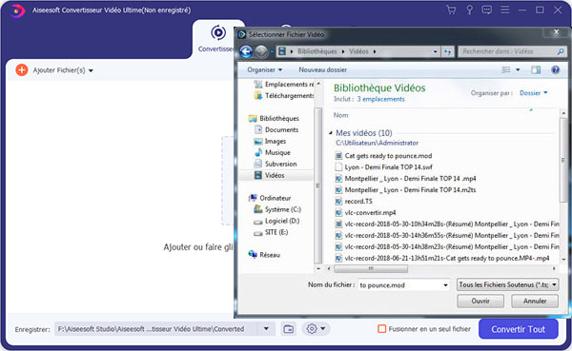Select Bibliothèques in navigation tree
Viewport: 572px width, 351px height.
tap(274, 118)
